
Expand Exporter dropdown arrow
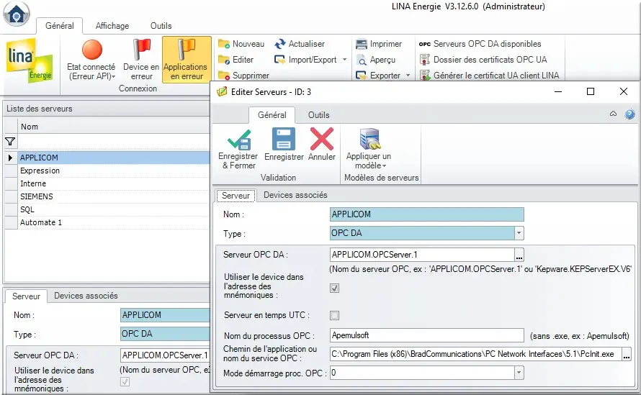[x=408, y=76]
